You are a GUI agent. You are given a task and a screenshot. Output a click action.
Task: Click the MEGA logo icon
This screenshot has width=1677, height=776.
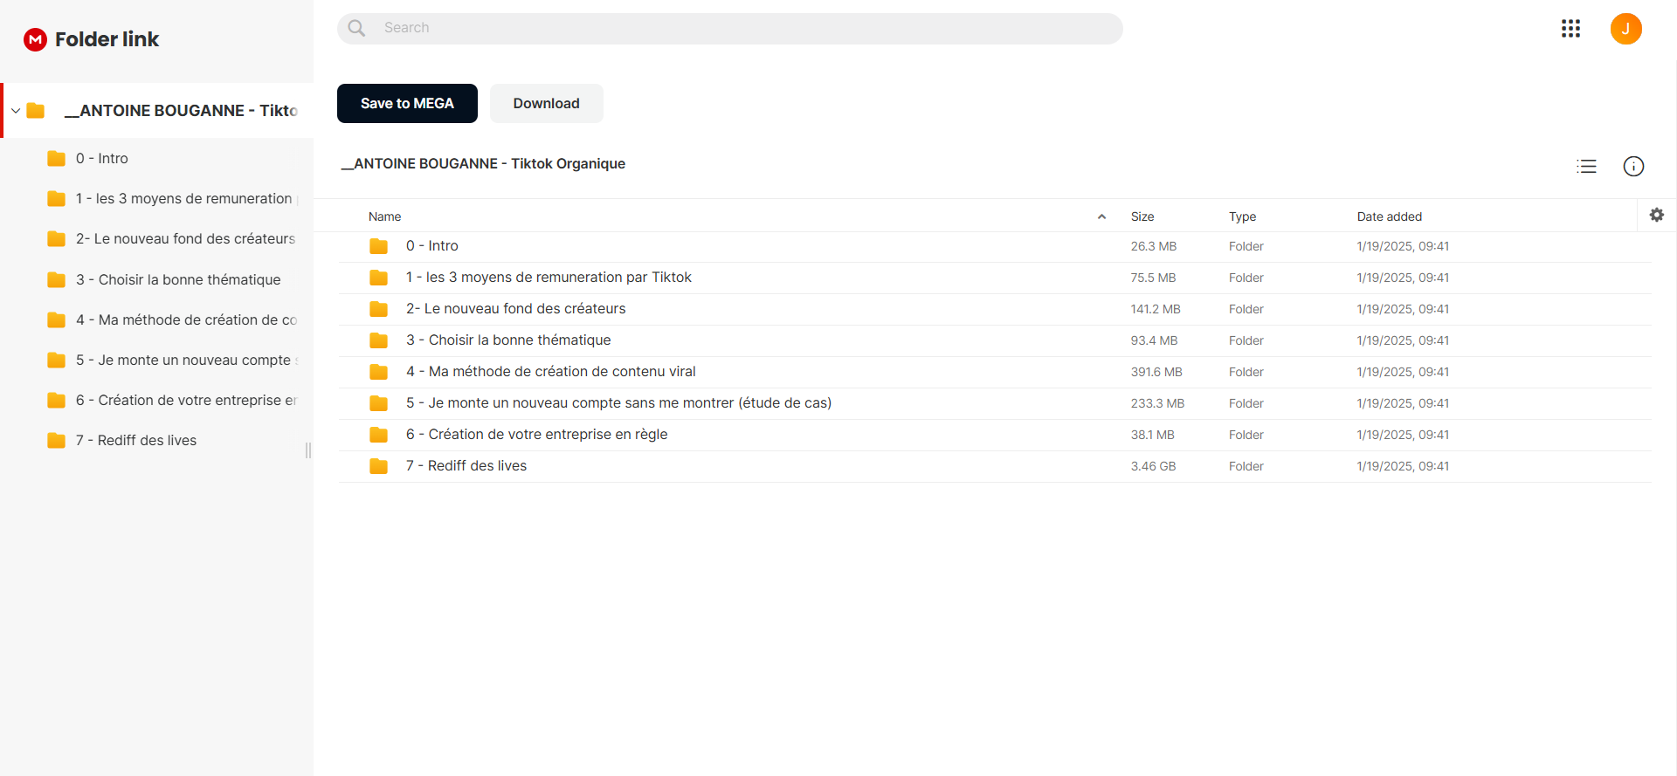pyautogui.click(x=35, y=39)
